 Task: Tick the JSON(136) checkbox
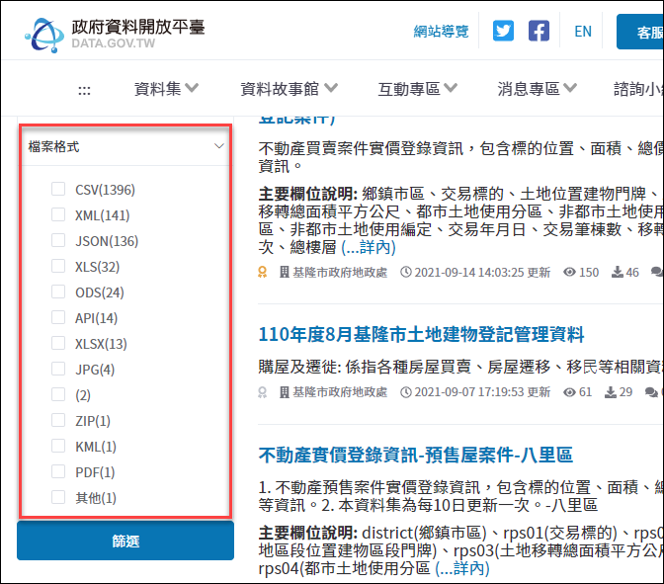click(58, 240)
